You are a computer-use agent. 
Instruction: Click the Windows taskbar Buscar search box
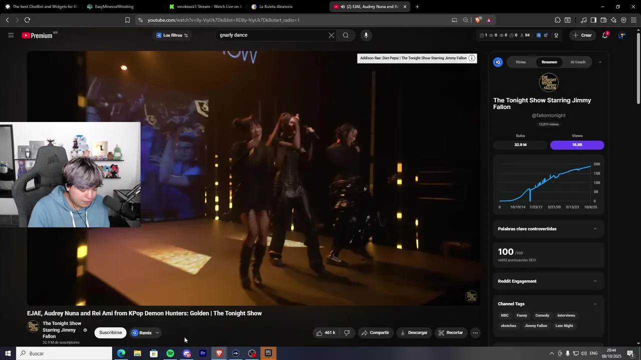pyautogui.click(x=64, y=353)
